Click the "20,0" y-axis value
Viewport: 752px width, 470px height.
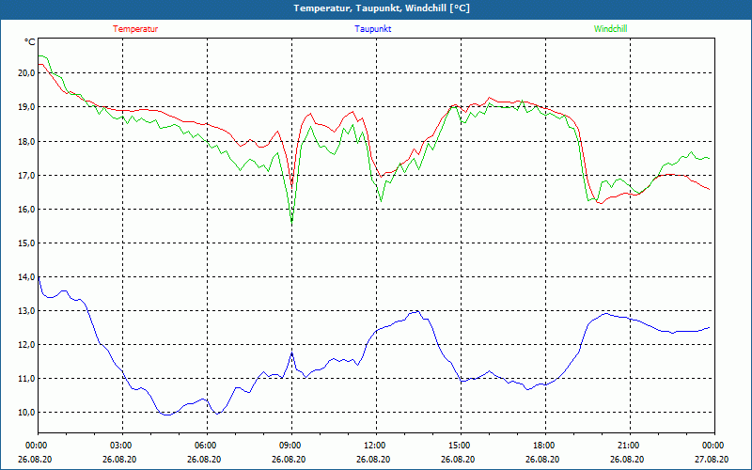26,73
